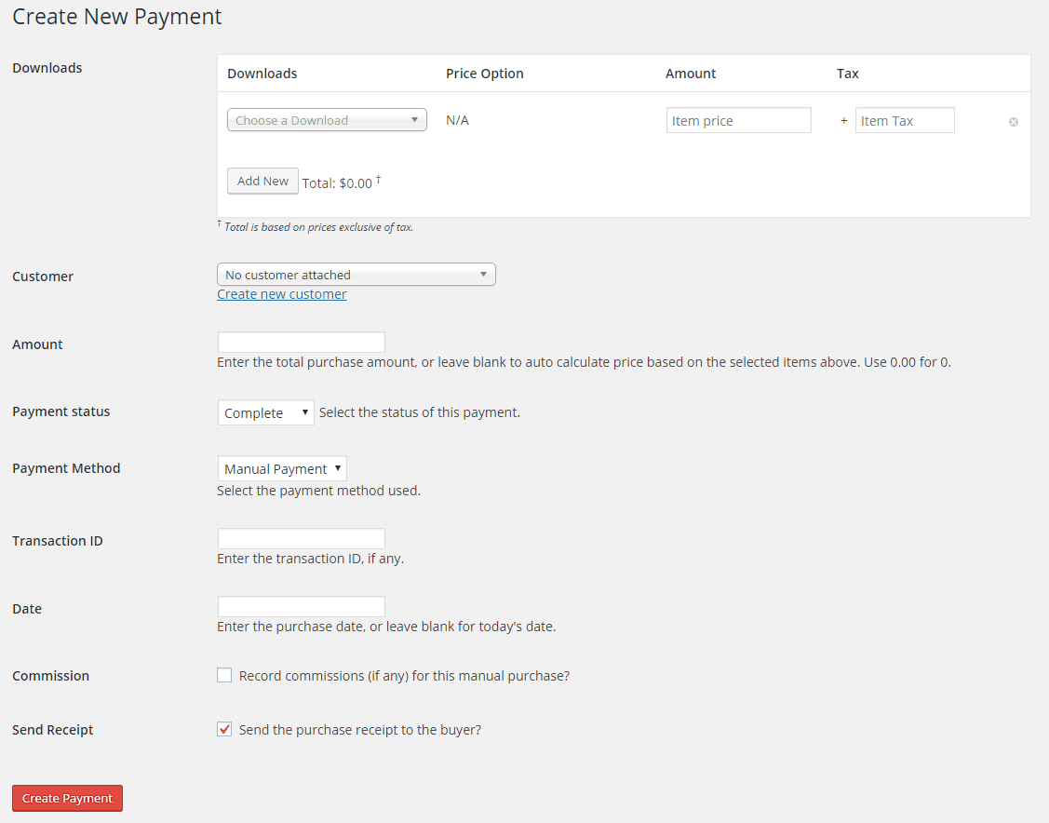Click the 'Enter the transaction ID, if any.' hint

[311, 559]
